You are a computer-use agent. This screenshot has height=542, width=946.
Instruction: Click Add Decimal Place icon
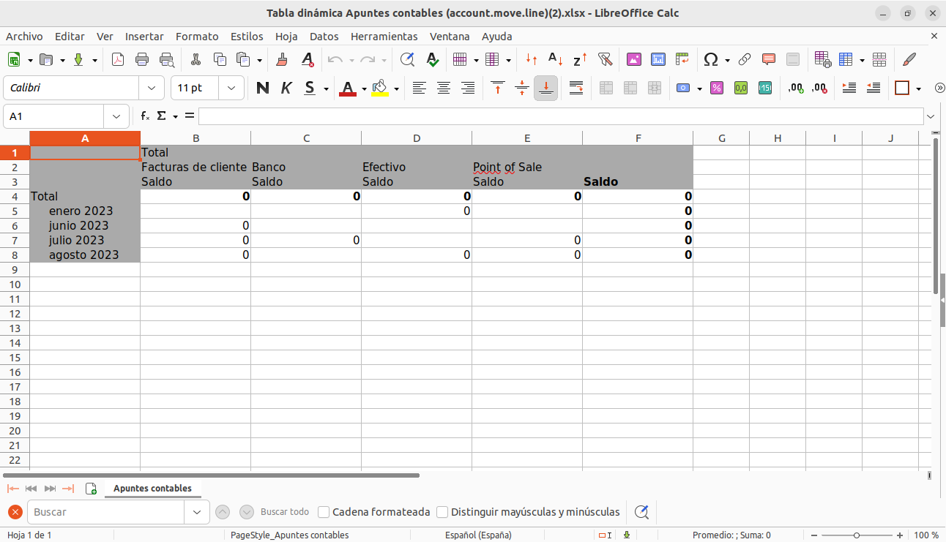point(796,88)
